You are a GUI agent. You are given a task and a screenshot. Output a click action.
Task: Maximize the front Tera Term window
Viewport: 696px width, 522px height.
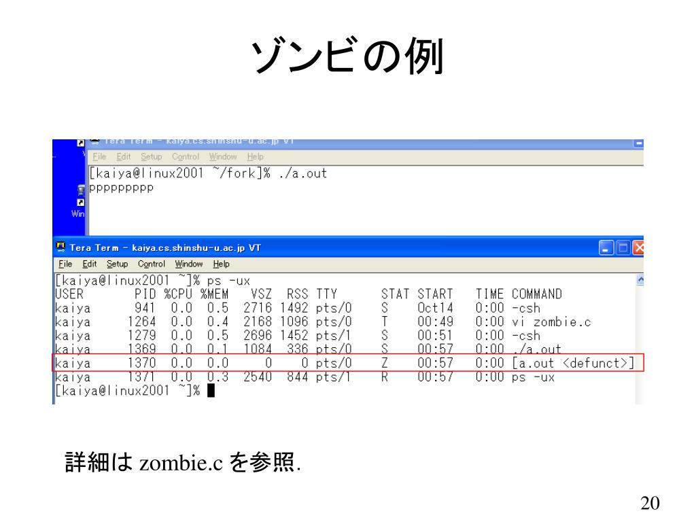pos(623,247)
